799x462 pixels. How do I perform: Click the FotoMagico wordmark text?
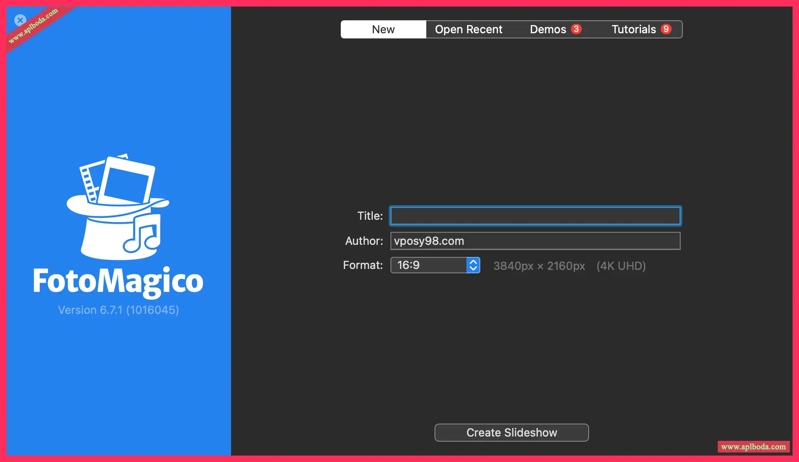[118, 281]
